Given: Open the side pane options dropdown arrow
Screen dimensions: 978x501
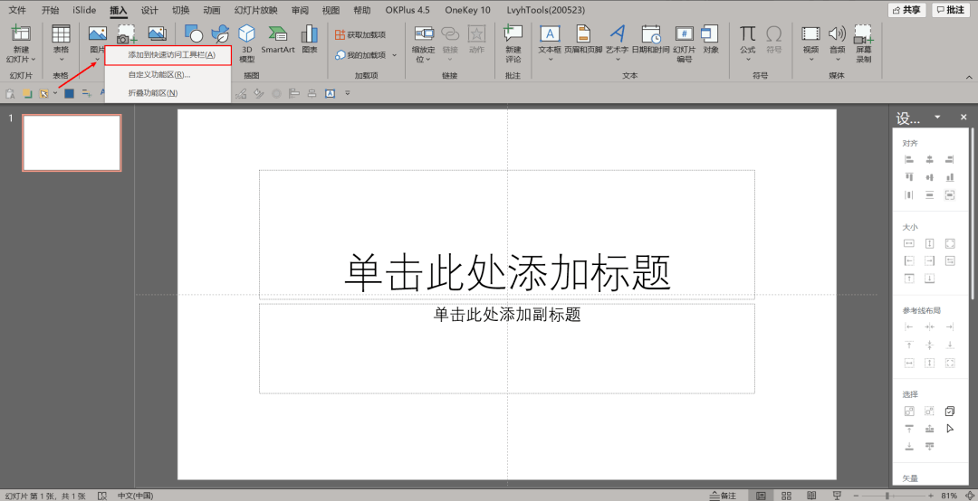Looking at the screenshot, I should tap(937, 118).
